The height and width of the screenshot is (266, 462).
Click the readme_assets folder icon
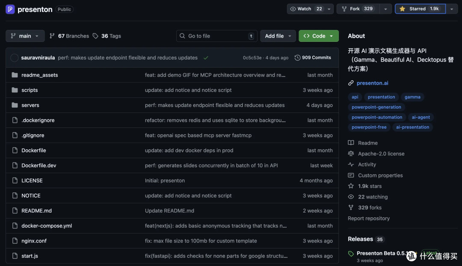tap(15, 75)
